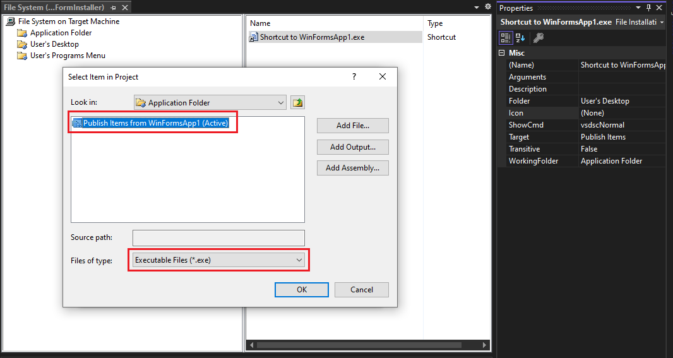Click the Source path field
Image resolution: width=673 pixels, height=358 pixels.
tap(218, 238)
